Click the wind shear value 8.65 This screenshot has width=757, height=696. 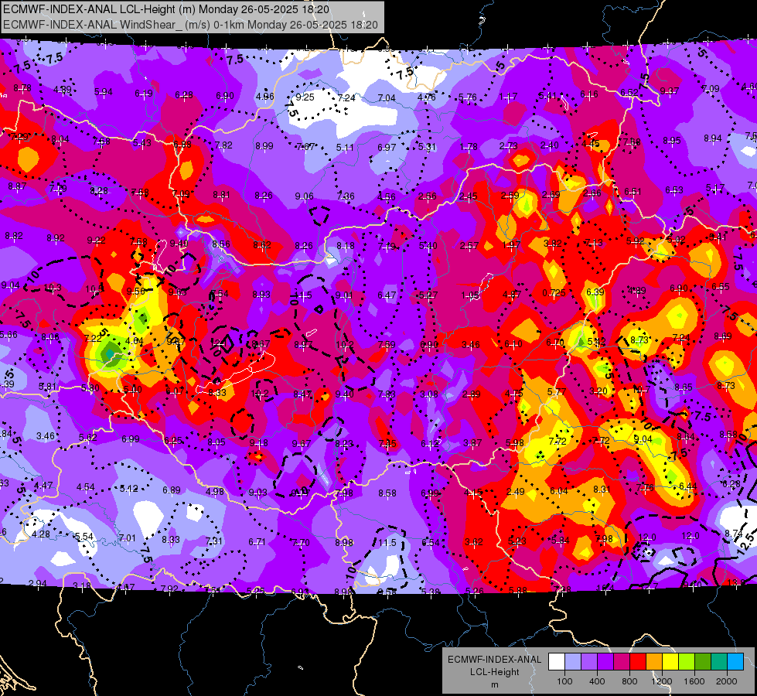click(684, 387)
